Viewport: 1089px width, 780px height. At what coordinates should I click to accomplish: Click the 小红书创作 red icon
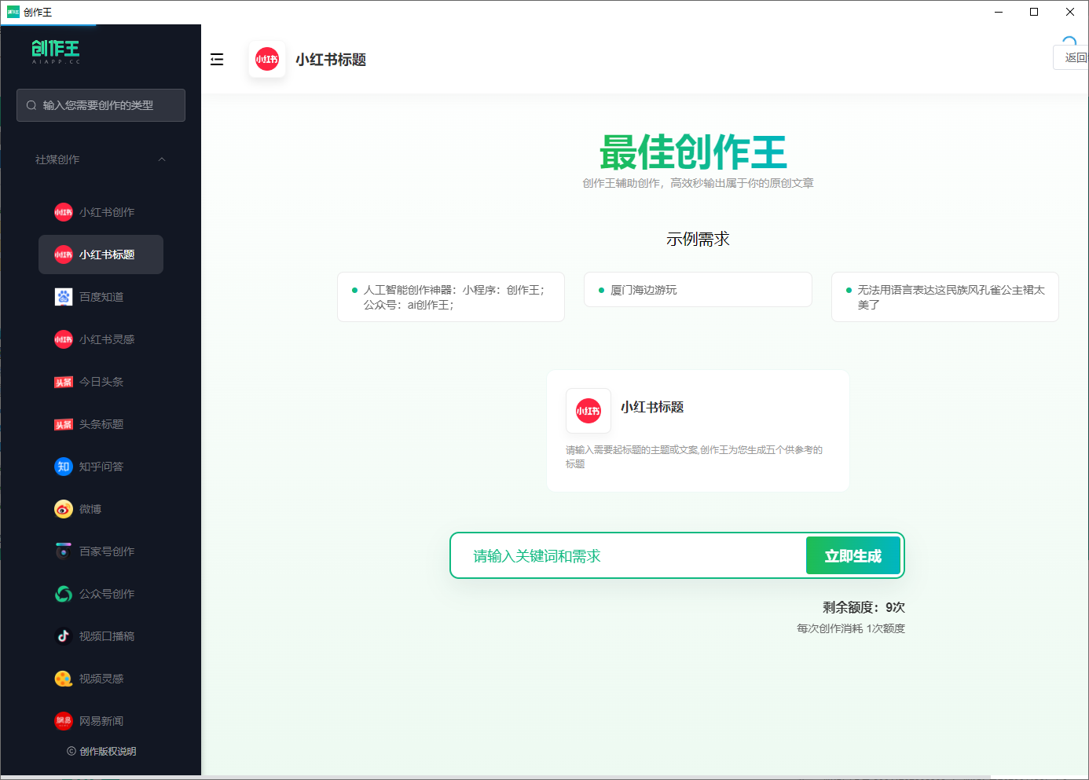64,212
